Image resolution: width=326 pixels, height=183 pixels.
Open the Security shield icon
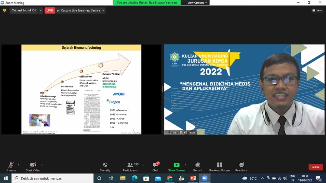(x=105, y=165)
